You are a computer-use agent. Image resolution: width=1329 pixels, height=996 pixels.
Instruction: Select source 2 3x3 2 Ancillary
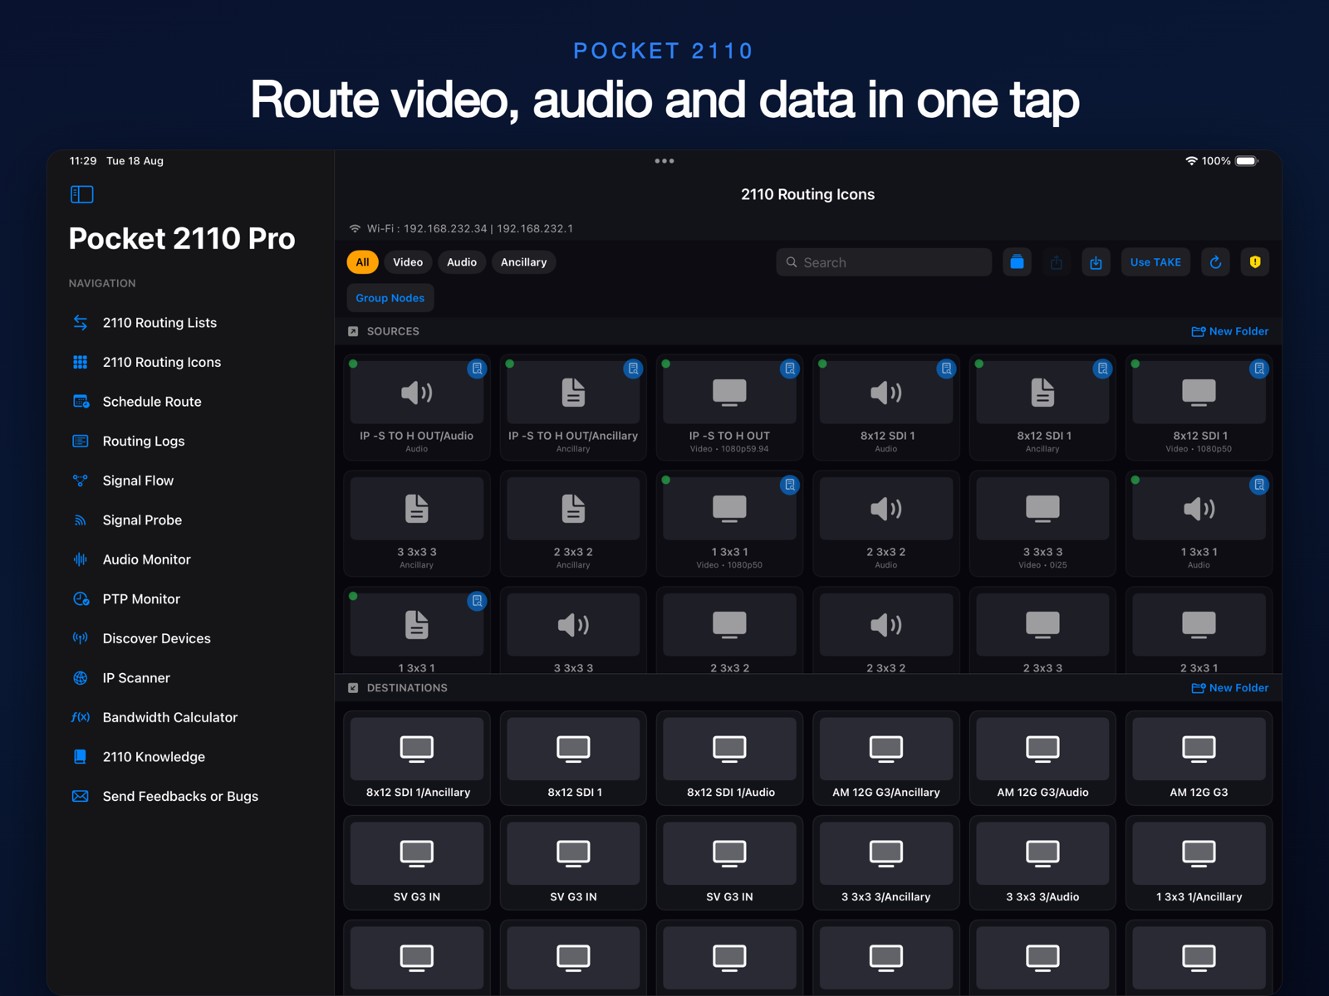(573, 523)
